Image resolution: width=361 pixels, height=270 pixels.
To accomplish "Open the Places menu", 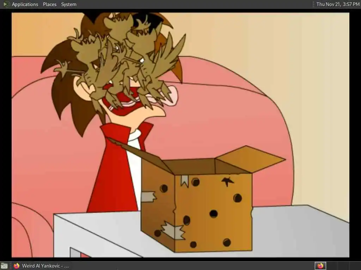I will 49,4.
